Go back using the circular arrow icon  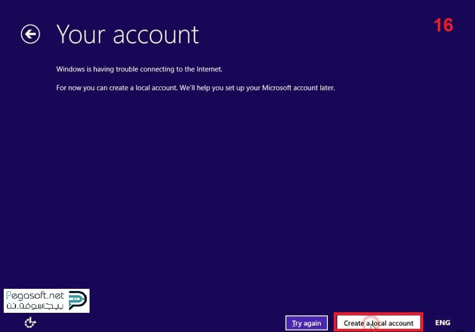30,34
